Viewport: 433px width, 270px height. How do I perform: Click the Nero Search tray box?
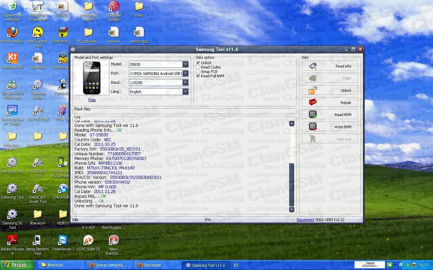coord(370,265)
